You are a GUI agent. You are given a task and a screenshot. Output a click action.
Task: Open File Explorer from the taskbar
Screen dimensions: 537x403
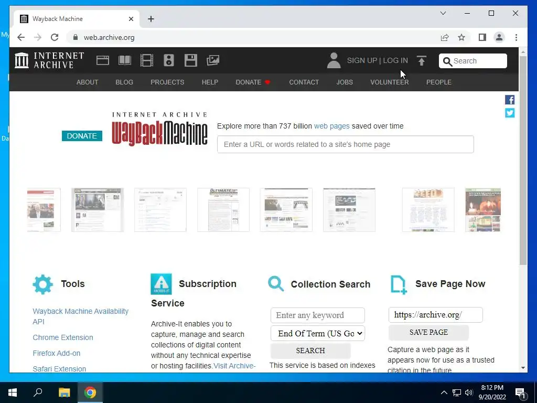tap(64, 393)
